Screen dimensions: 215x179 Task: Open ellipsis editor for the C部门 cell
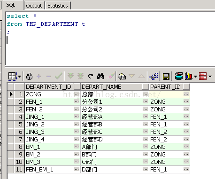(x=145, y=162)
